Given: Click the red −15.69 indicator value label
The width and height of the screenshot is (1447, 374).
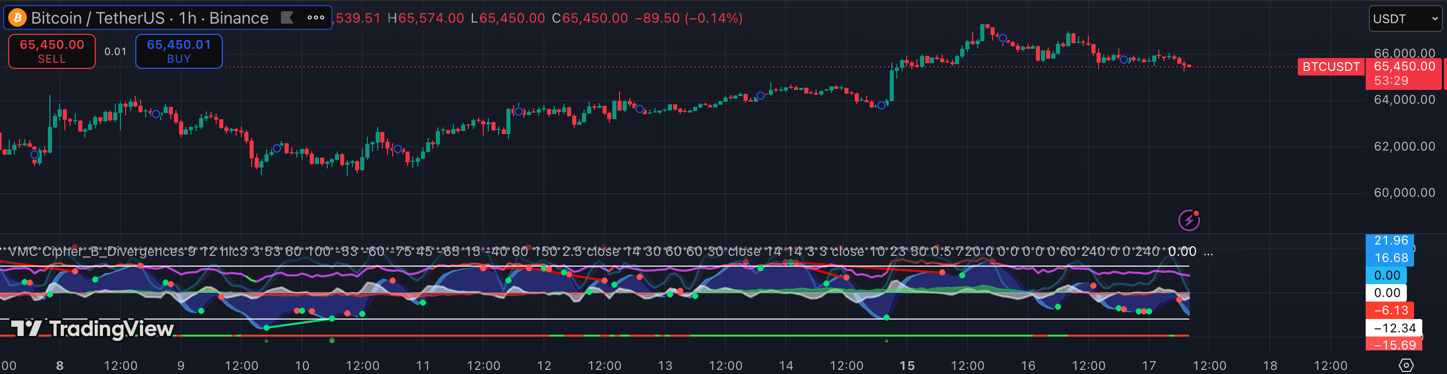Looking at the screenshot, I should 1393,345.
